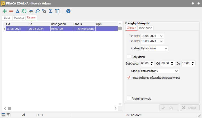This screenshot has width=202, height=118.
Task: Uncheck Potwierdzenie oświadczeń pracownika
Action: tap(129, 78)
